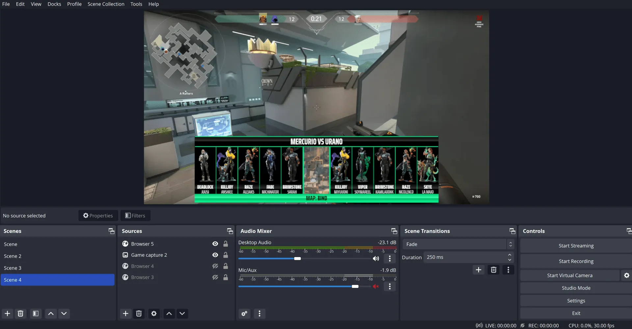Move scene up arrow in Scenes dock

[x=51, y=314]
